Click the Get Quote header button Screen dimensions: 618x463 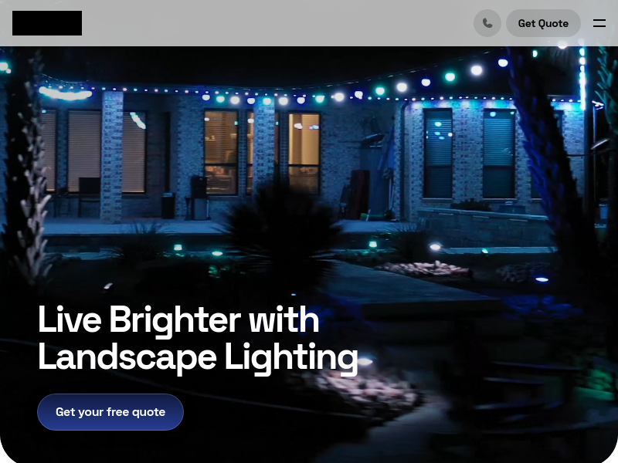543,23
